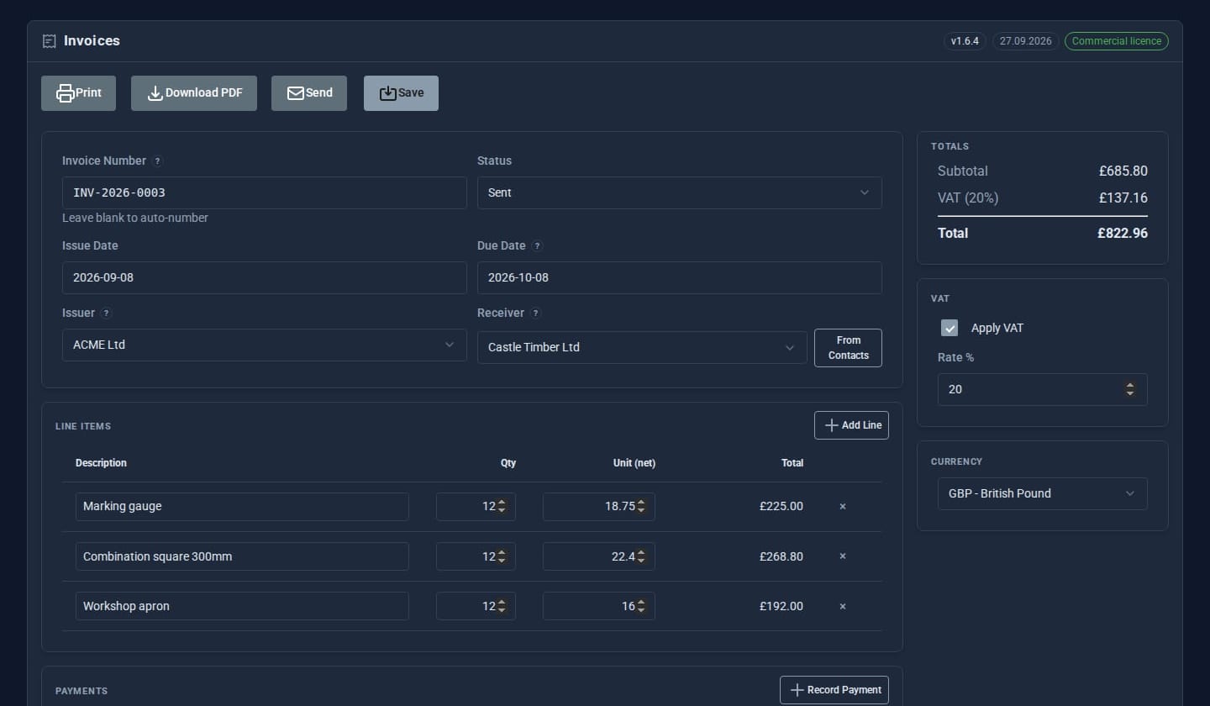Image resolution: width=1210 pixels, height=706 pixels.
Task: Click the v1.6.4 version badge
Action: tap(965, 41)
